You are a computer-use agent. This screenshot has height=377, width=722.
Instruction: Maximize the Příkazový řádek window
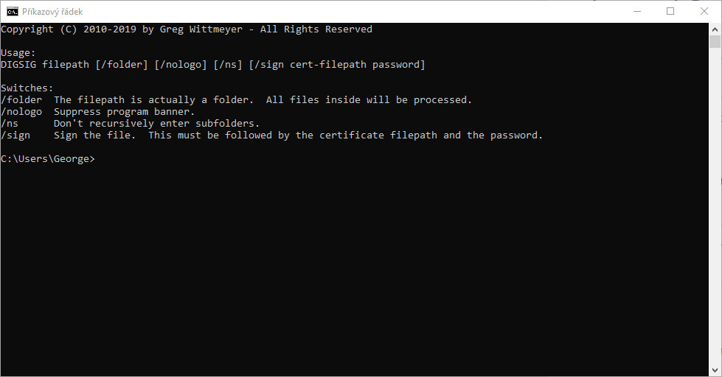click(670, 12)
